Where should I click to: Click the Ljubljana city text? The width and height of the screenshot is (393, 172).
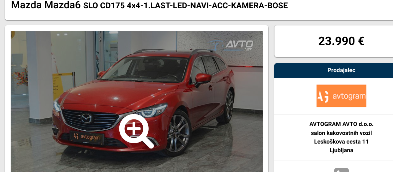click(341, 150)
